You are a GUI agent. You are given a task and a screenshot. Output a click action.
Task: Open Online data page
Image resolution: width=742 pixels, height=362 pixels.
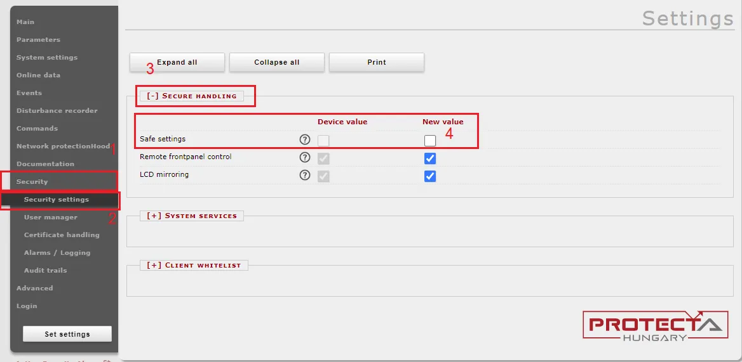coord(38,75)
